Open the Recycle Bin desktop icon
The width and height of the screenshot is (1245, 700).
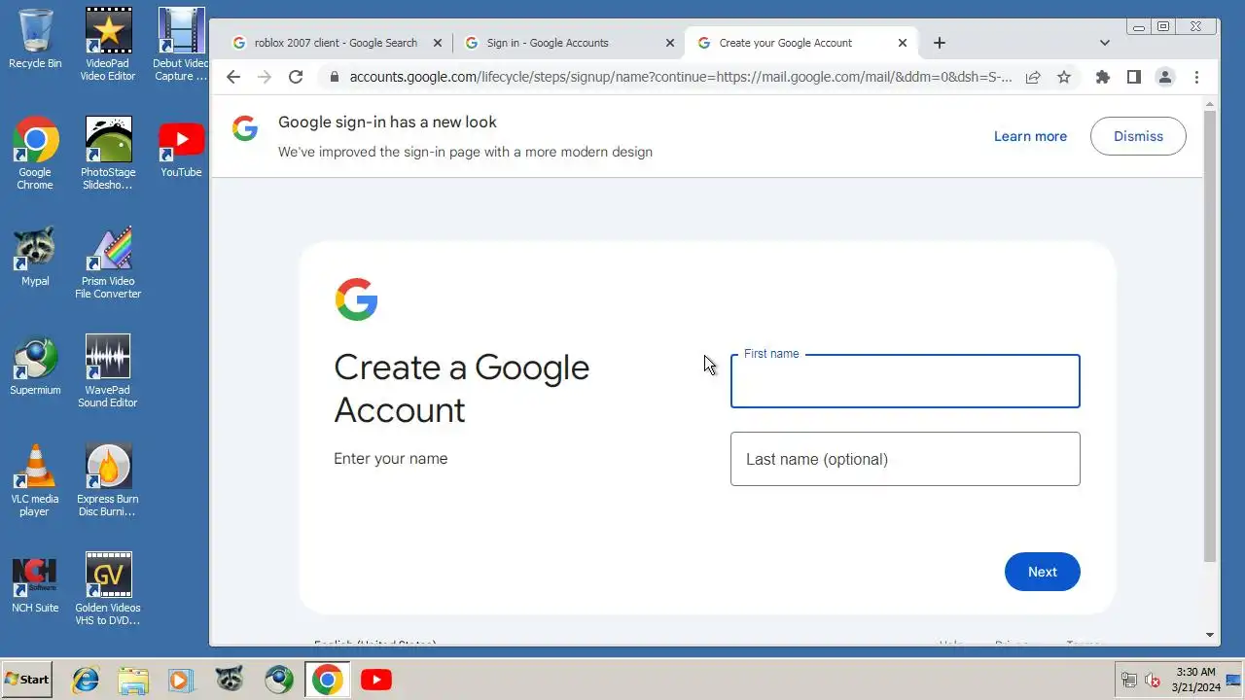coord(35,39)
